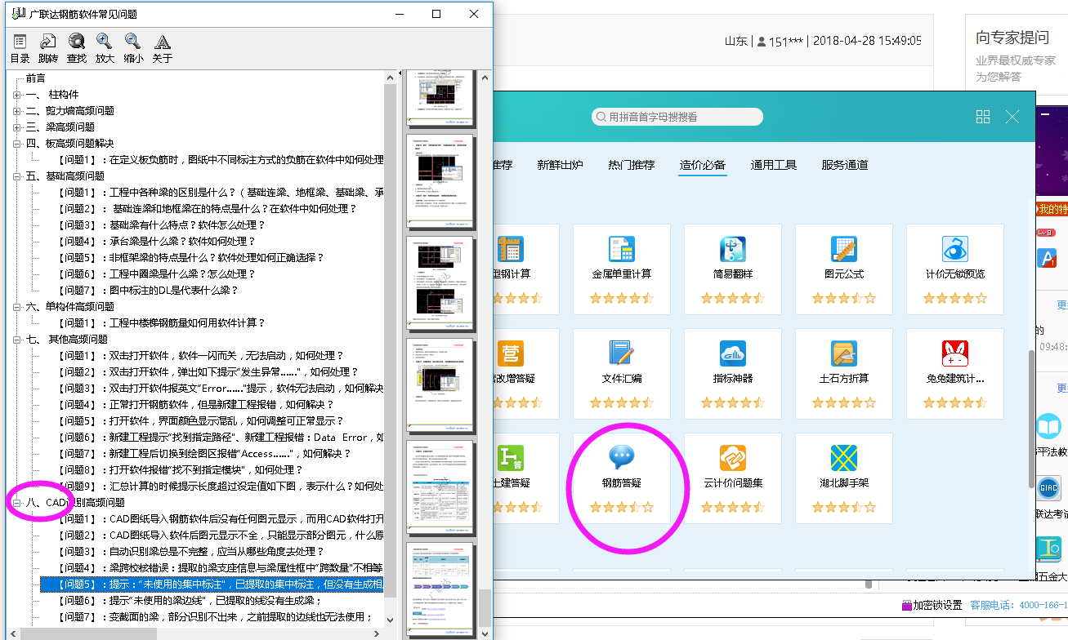This screenshot has width=1068, height=640.
Task: Click in the 用拼音首字母搜搜看 search field
Action: [677, 118]
